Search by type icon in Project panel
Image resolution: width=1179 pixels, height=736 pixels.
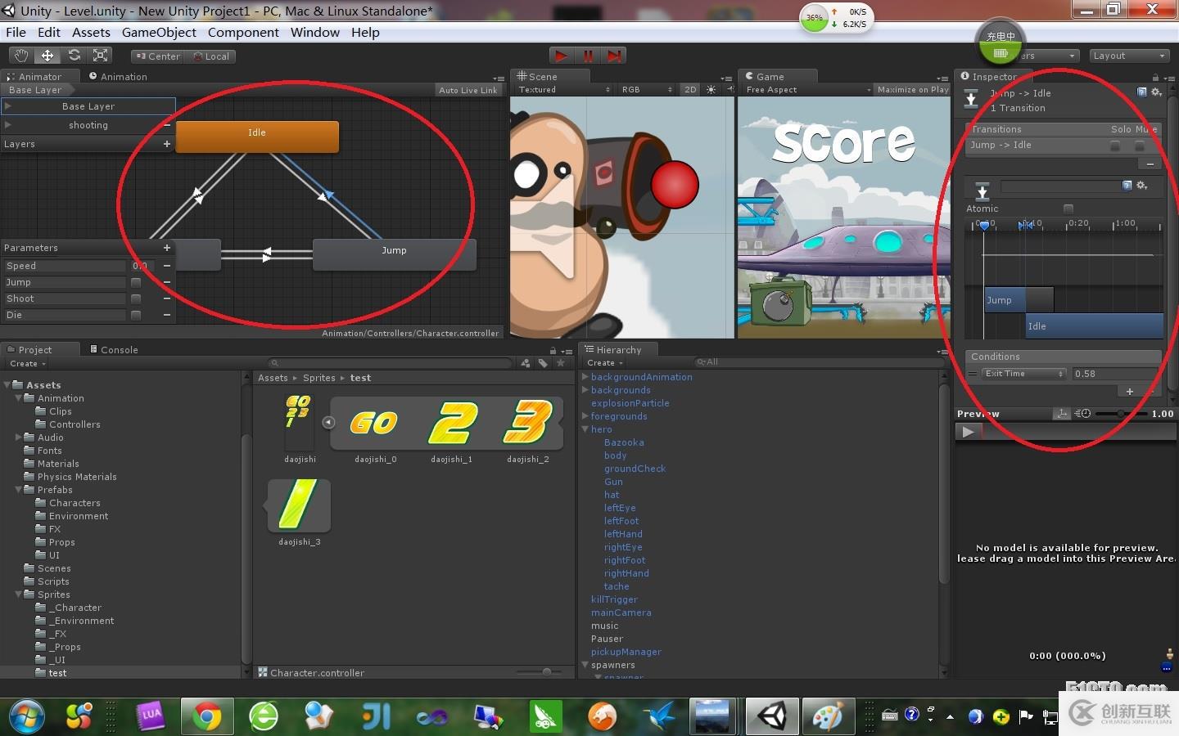click(525, 363)
